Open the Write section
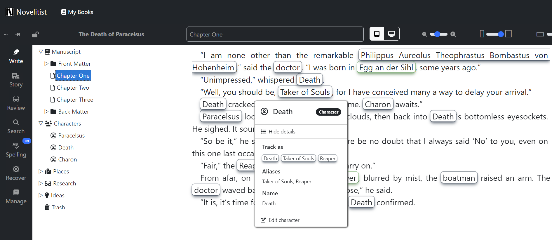 pyautogui.click(x=16, y=57)
